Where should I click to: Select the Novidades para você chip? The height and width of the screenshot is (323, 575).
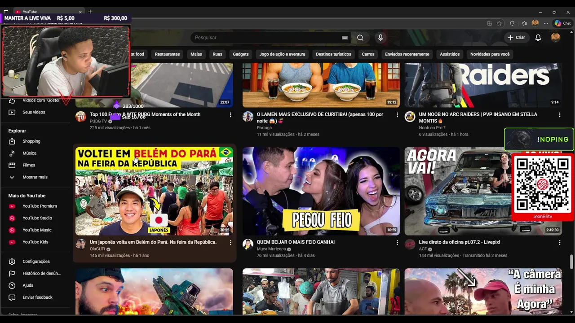tap(490, 54)
